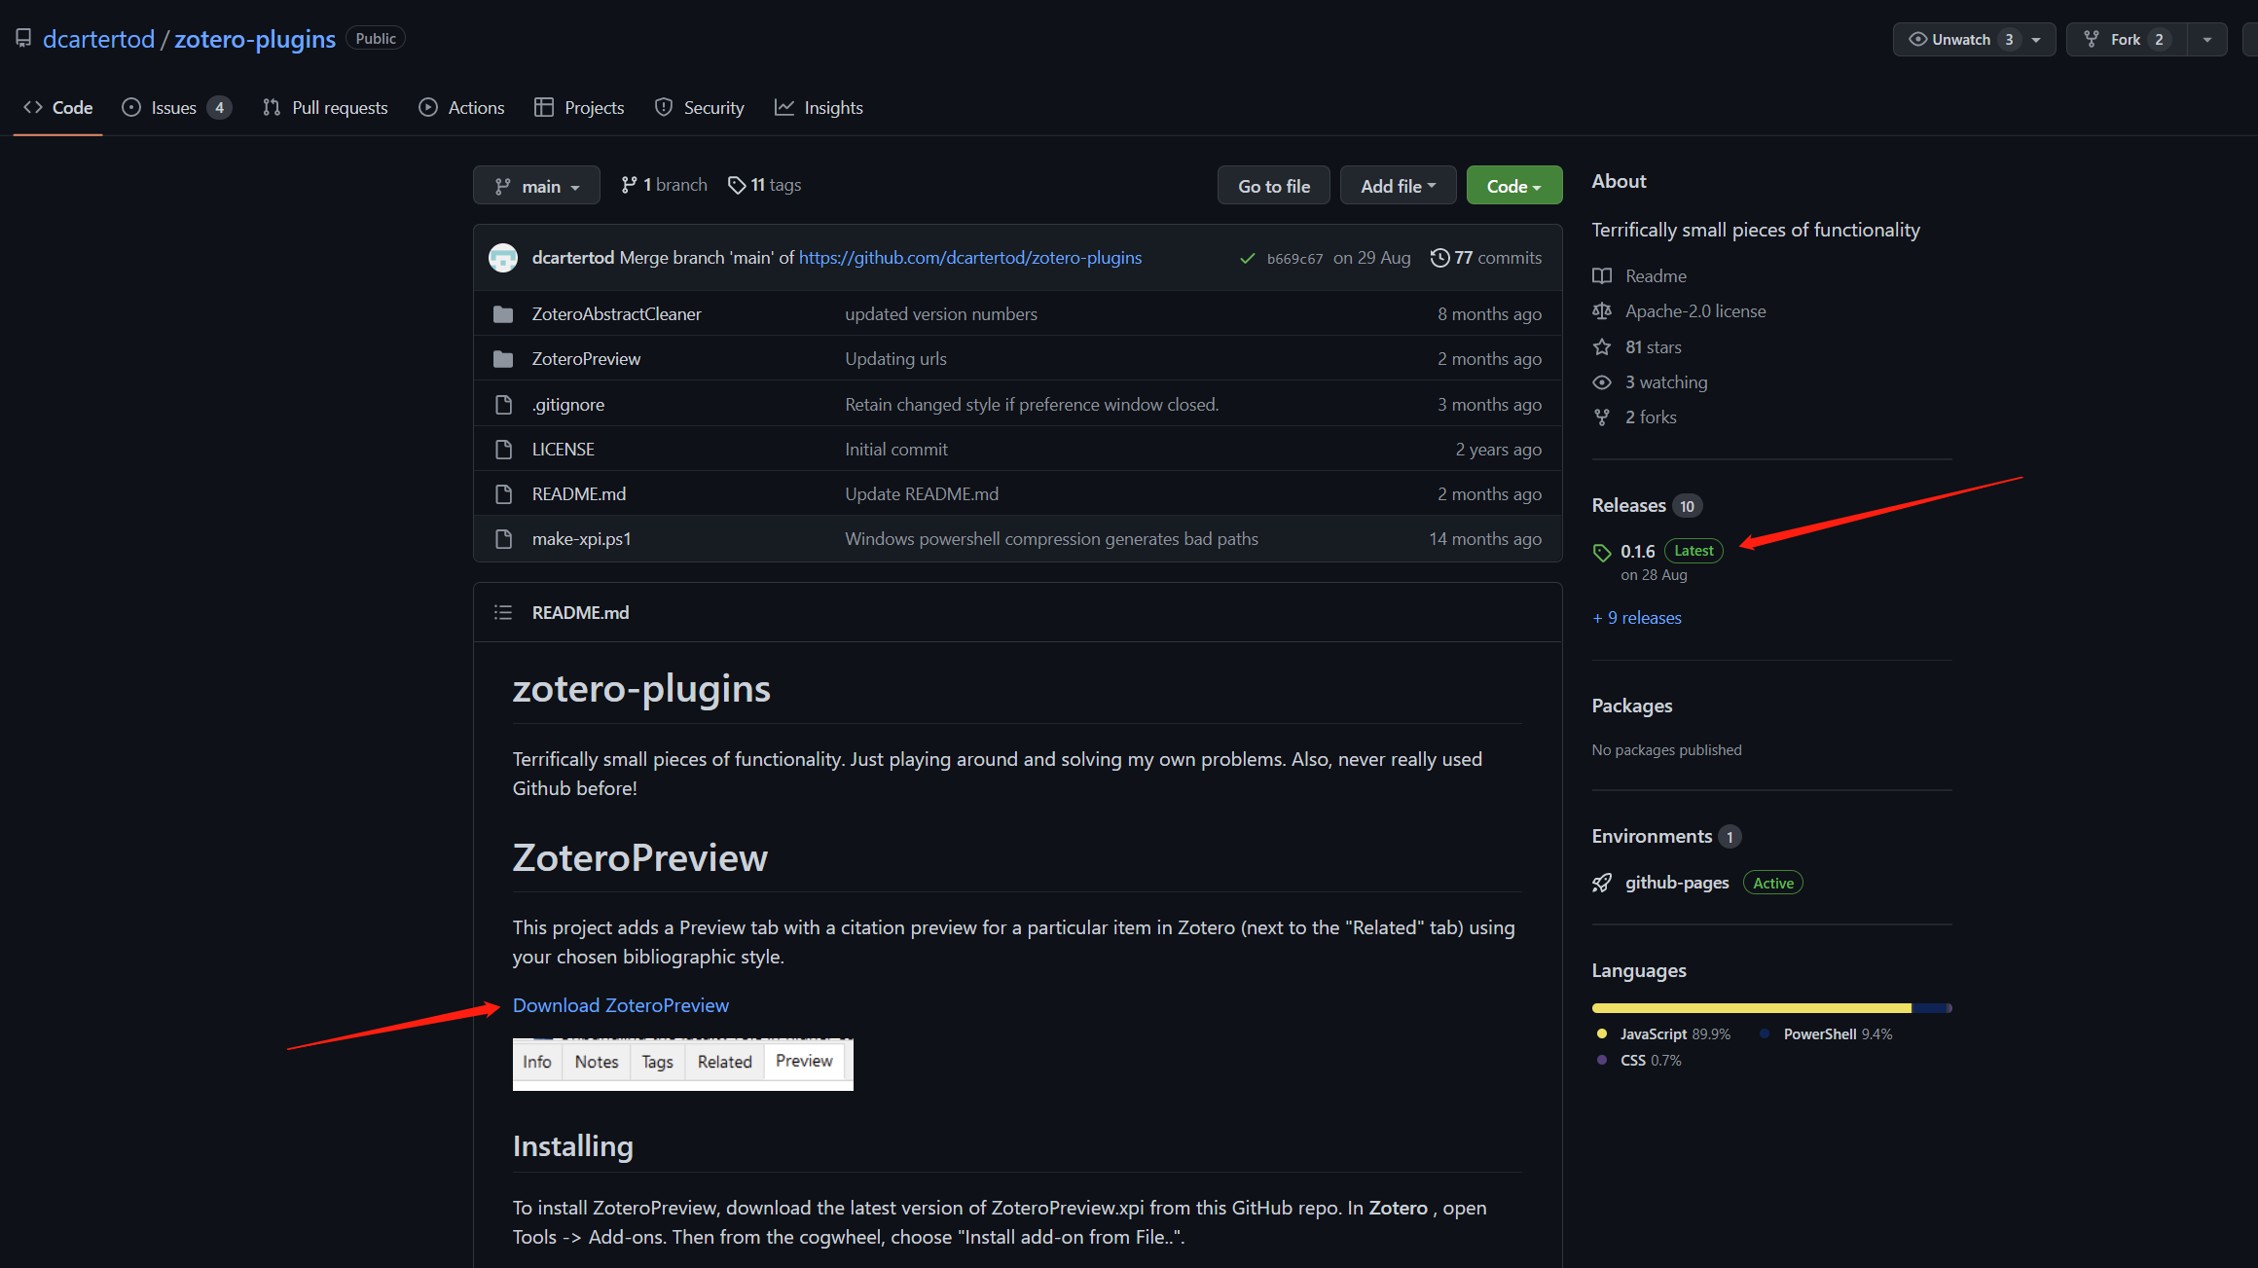
Task: Click the green commit verification checkmark
Action: (x=1248, y=257)
